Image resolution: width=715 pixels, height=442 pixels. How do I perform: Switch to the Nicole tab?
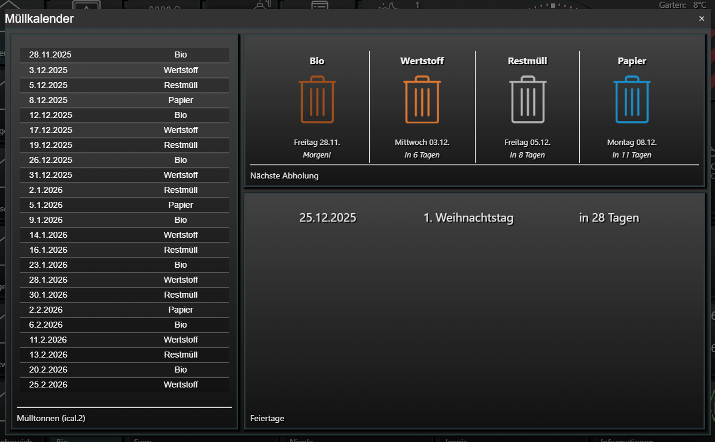click(x=301, y=440)
